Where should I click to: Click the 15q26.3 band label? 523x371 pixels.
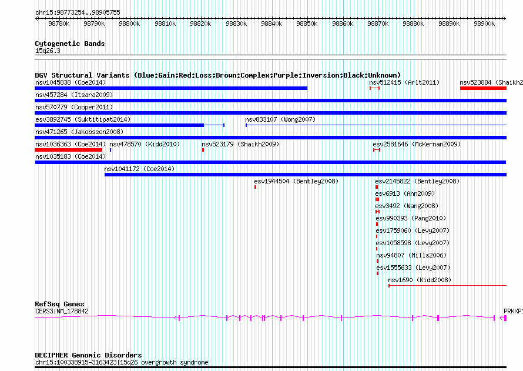(48, 51)
